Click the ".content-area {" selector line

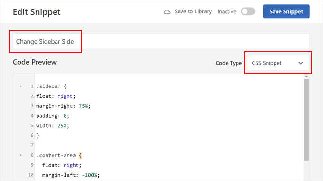tap(59, 155)
